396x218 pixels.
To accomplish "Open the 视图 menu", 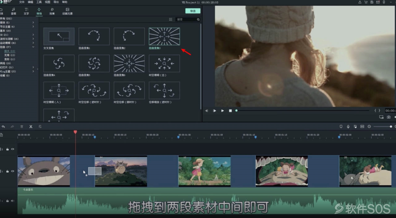I will (x=47, y=2).
